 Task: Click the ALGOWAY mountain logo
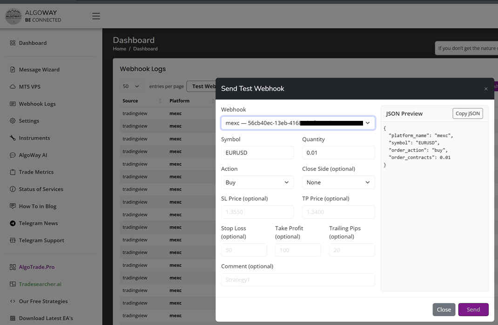[13, 15]
